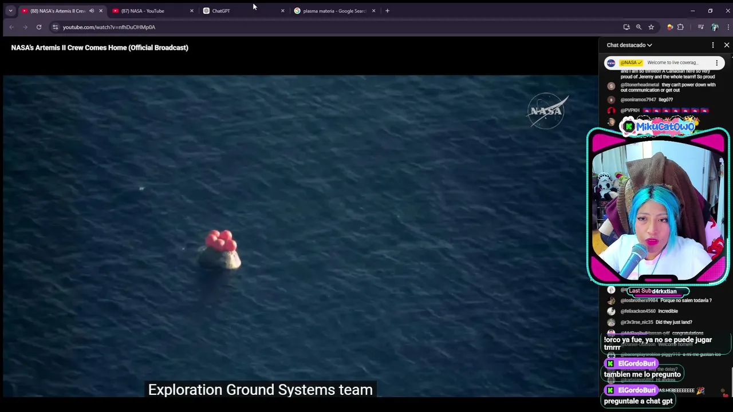Switch to the ChatGPT tab
Viewport: 733px width, 412px height.
pos(221,11)
